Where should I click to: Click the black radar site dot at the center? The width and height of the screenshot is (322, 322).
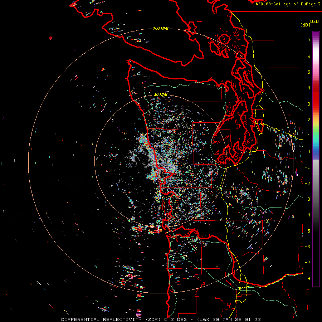pos(160,162)
